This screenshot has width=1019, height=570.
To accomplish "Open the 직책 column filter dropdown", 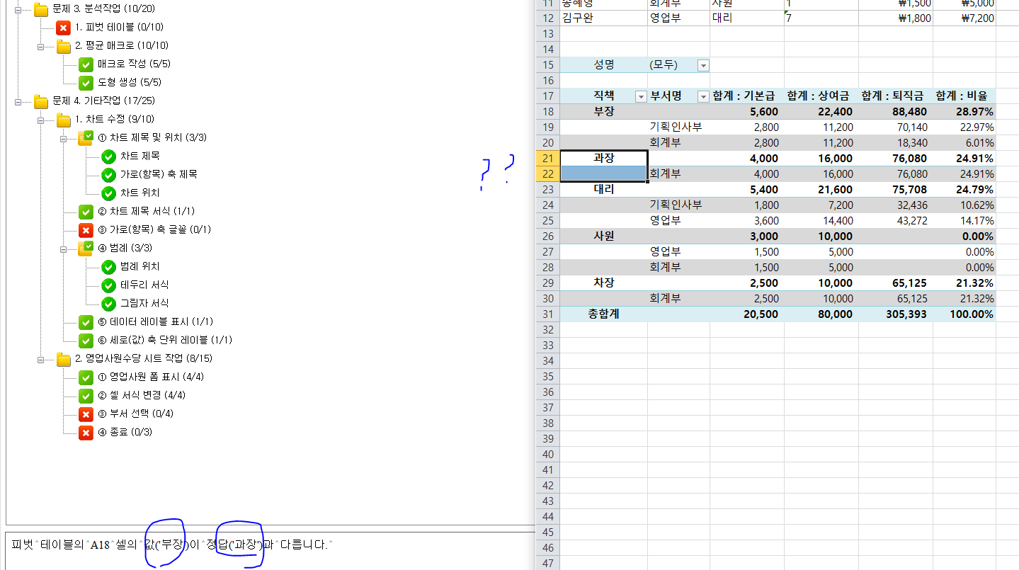I will pyautogui.click(x=640, y=96).
